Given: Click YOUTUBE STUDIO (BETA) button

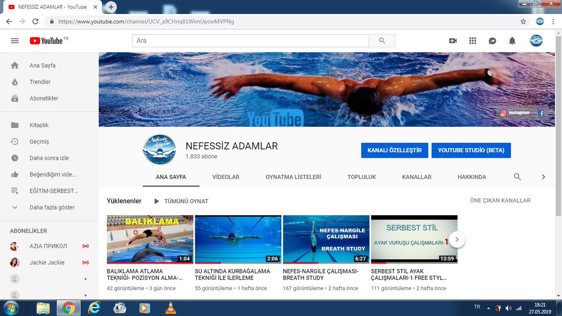Looking at the screenshot, I should tap(471, 150).
